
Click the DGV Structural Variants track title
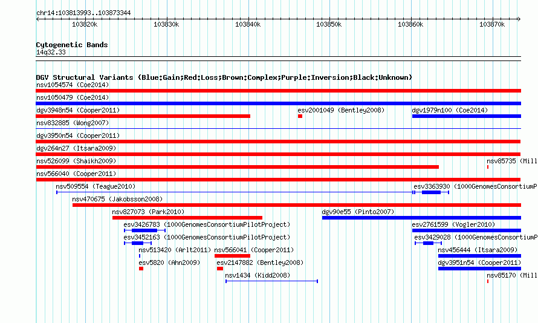[224, 77]
